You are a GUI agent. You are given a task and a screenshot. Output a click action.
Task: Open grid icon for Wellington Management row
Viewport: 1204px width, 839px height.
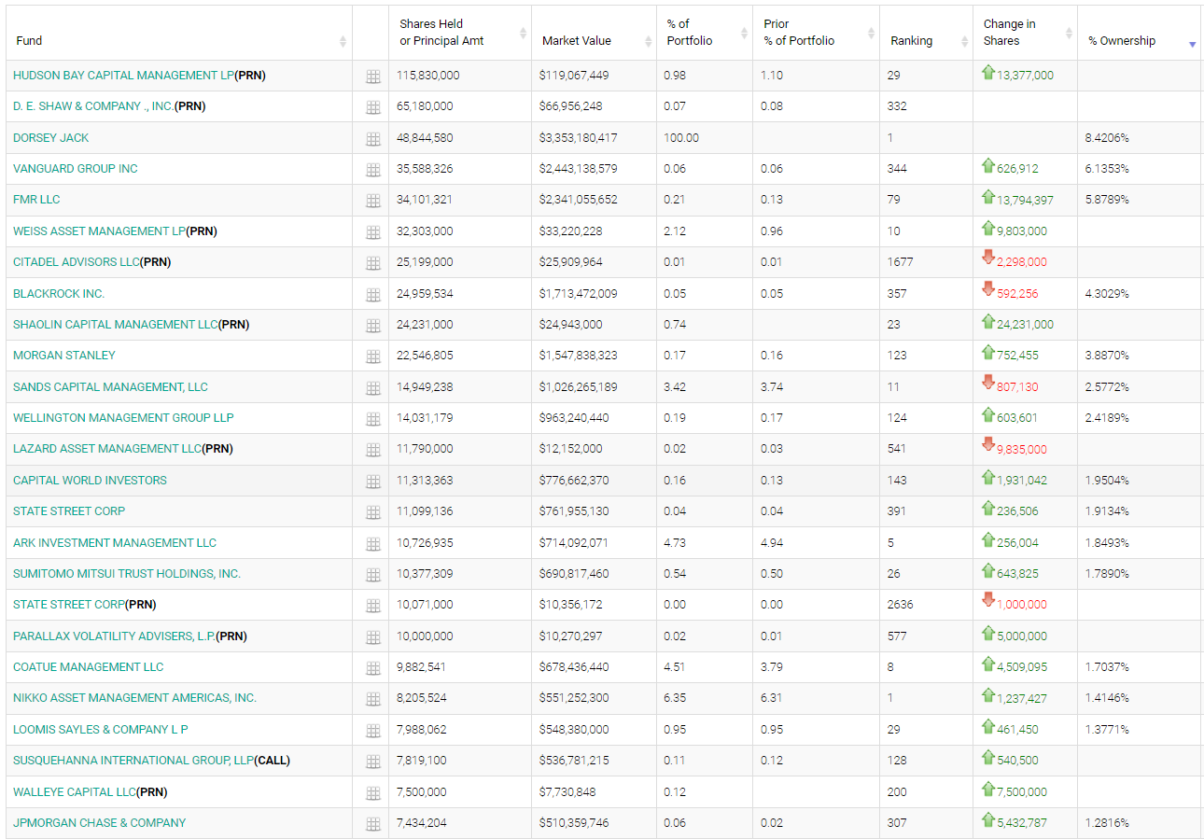373,419
